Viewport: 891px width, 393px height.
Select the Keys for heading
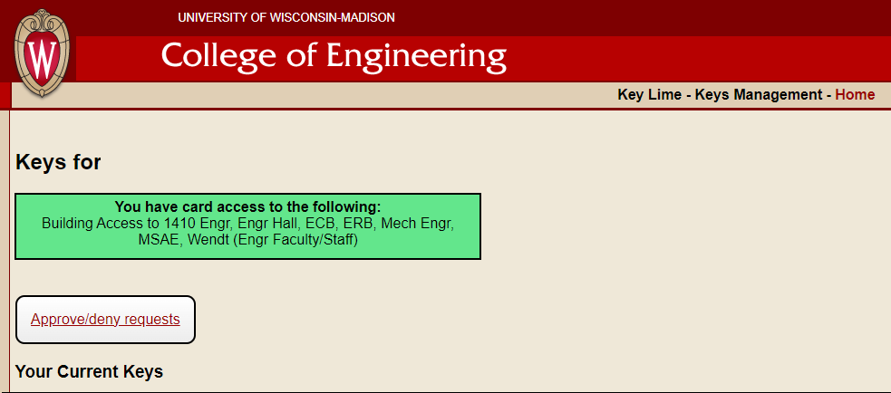[x=58, y=162]
